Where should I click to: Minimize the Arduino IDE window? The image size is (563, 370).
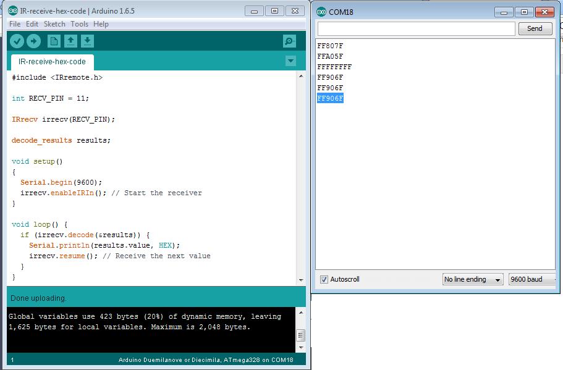[254, 11]
